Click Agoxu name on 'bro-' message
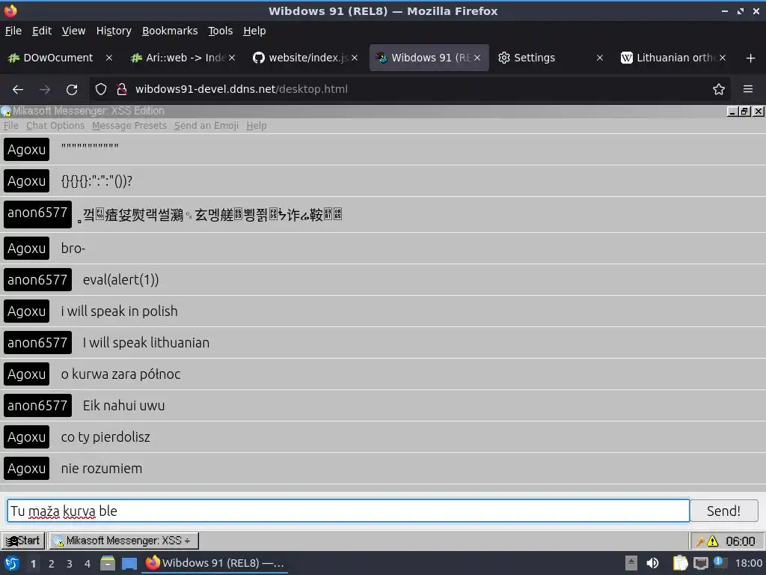The width and height of the screenshot is (766, 575). pyautogui.click(x=26, y=249)
